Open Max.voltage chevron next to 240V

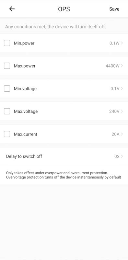[122, 111]
